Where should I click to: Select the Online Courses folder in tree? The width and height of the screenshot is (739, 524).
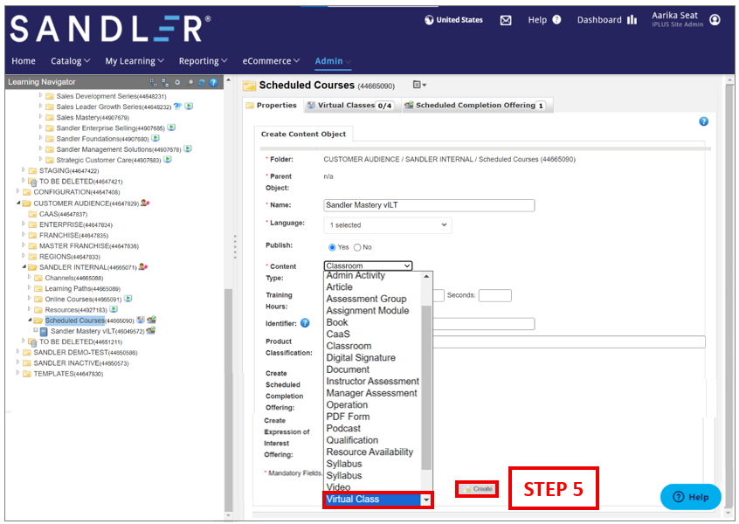pyautogui.click(x=75, y=299)
